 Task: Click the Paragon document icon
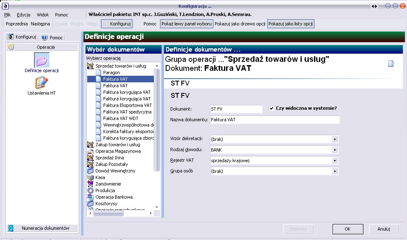click(x=98, y=72)
